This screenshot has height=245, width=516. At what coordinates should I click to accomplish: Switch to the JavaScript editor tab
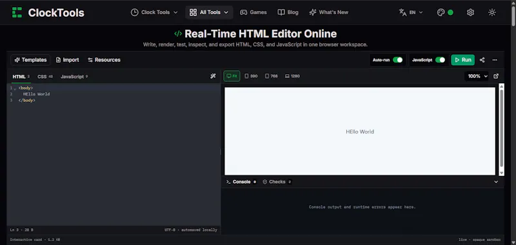coord(74,77)
